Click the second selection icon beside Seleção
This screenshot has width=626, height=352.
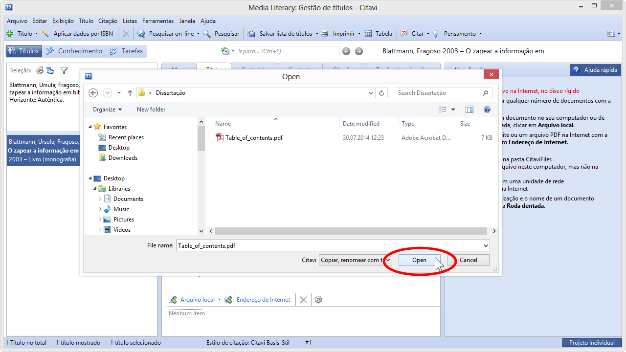pyautogui.click(x=50, y=70)
